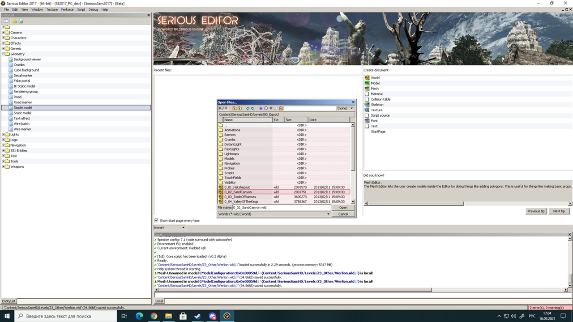Navigate back in Open files dialog
This screenshot has height=322, width=573.
248,108
